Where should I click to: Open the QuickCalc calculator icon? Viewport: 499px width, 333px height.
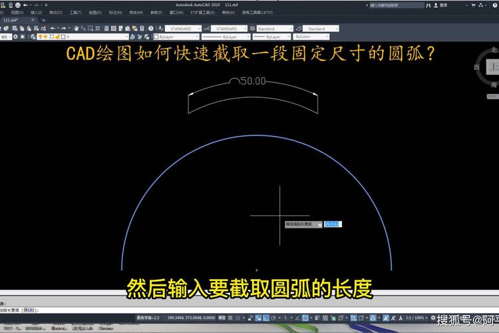click(142, 29)
